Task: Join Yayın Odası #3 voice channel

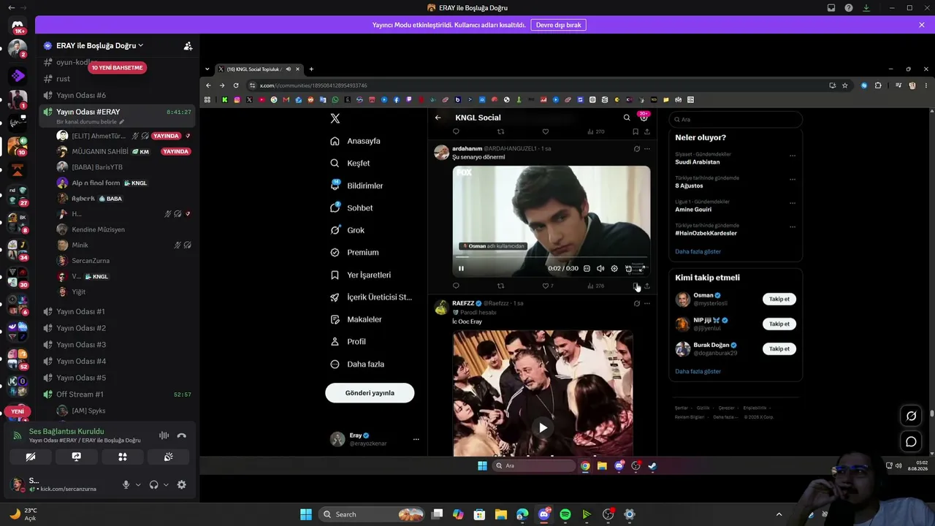Action: click(117, 344)
